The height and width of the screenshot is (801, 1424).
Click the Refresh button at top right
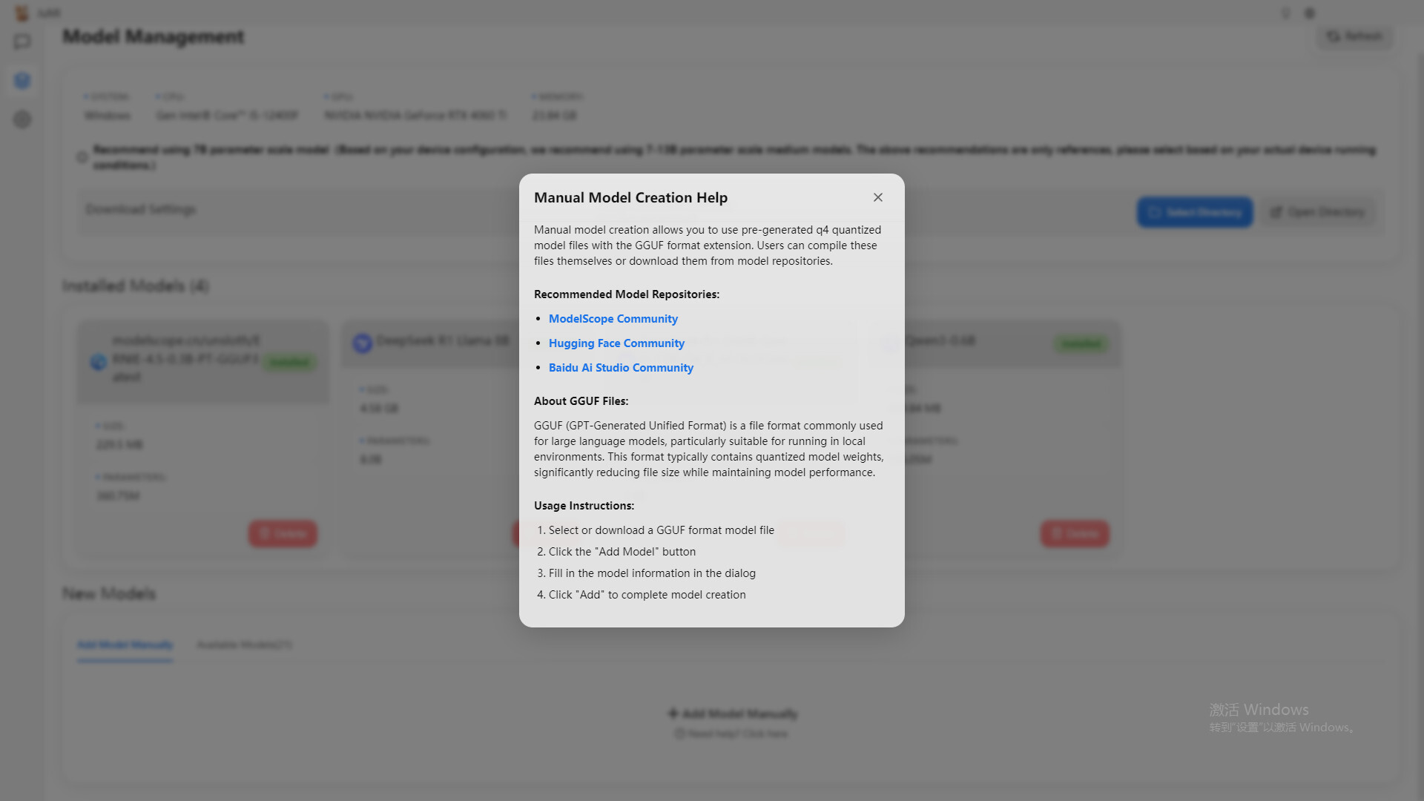pyautogui.click(x=1354, y=36)
